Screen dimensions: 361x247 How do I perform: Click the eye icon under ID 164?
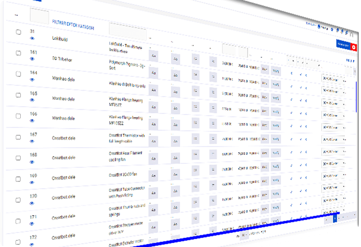[33, 79]
